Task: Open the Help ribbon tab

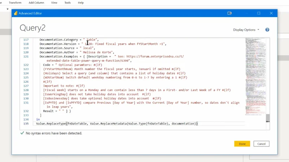Action: pos(81,3)
